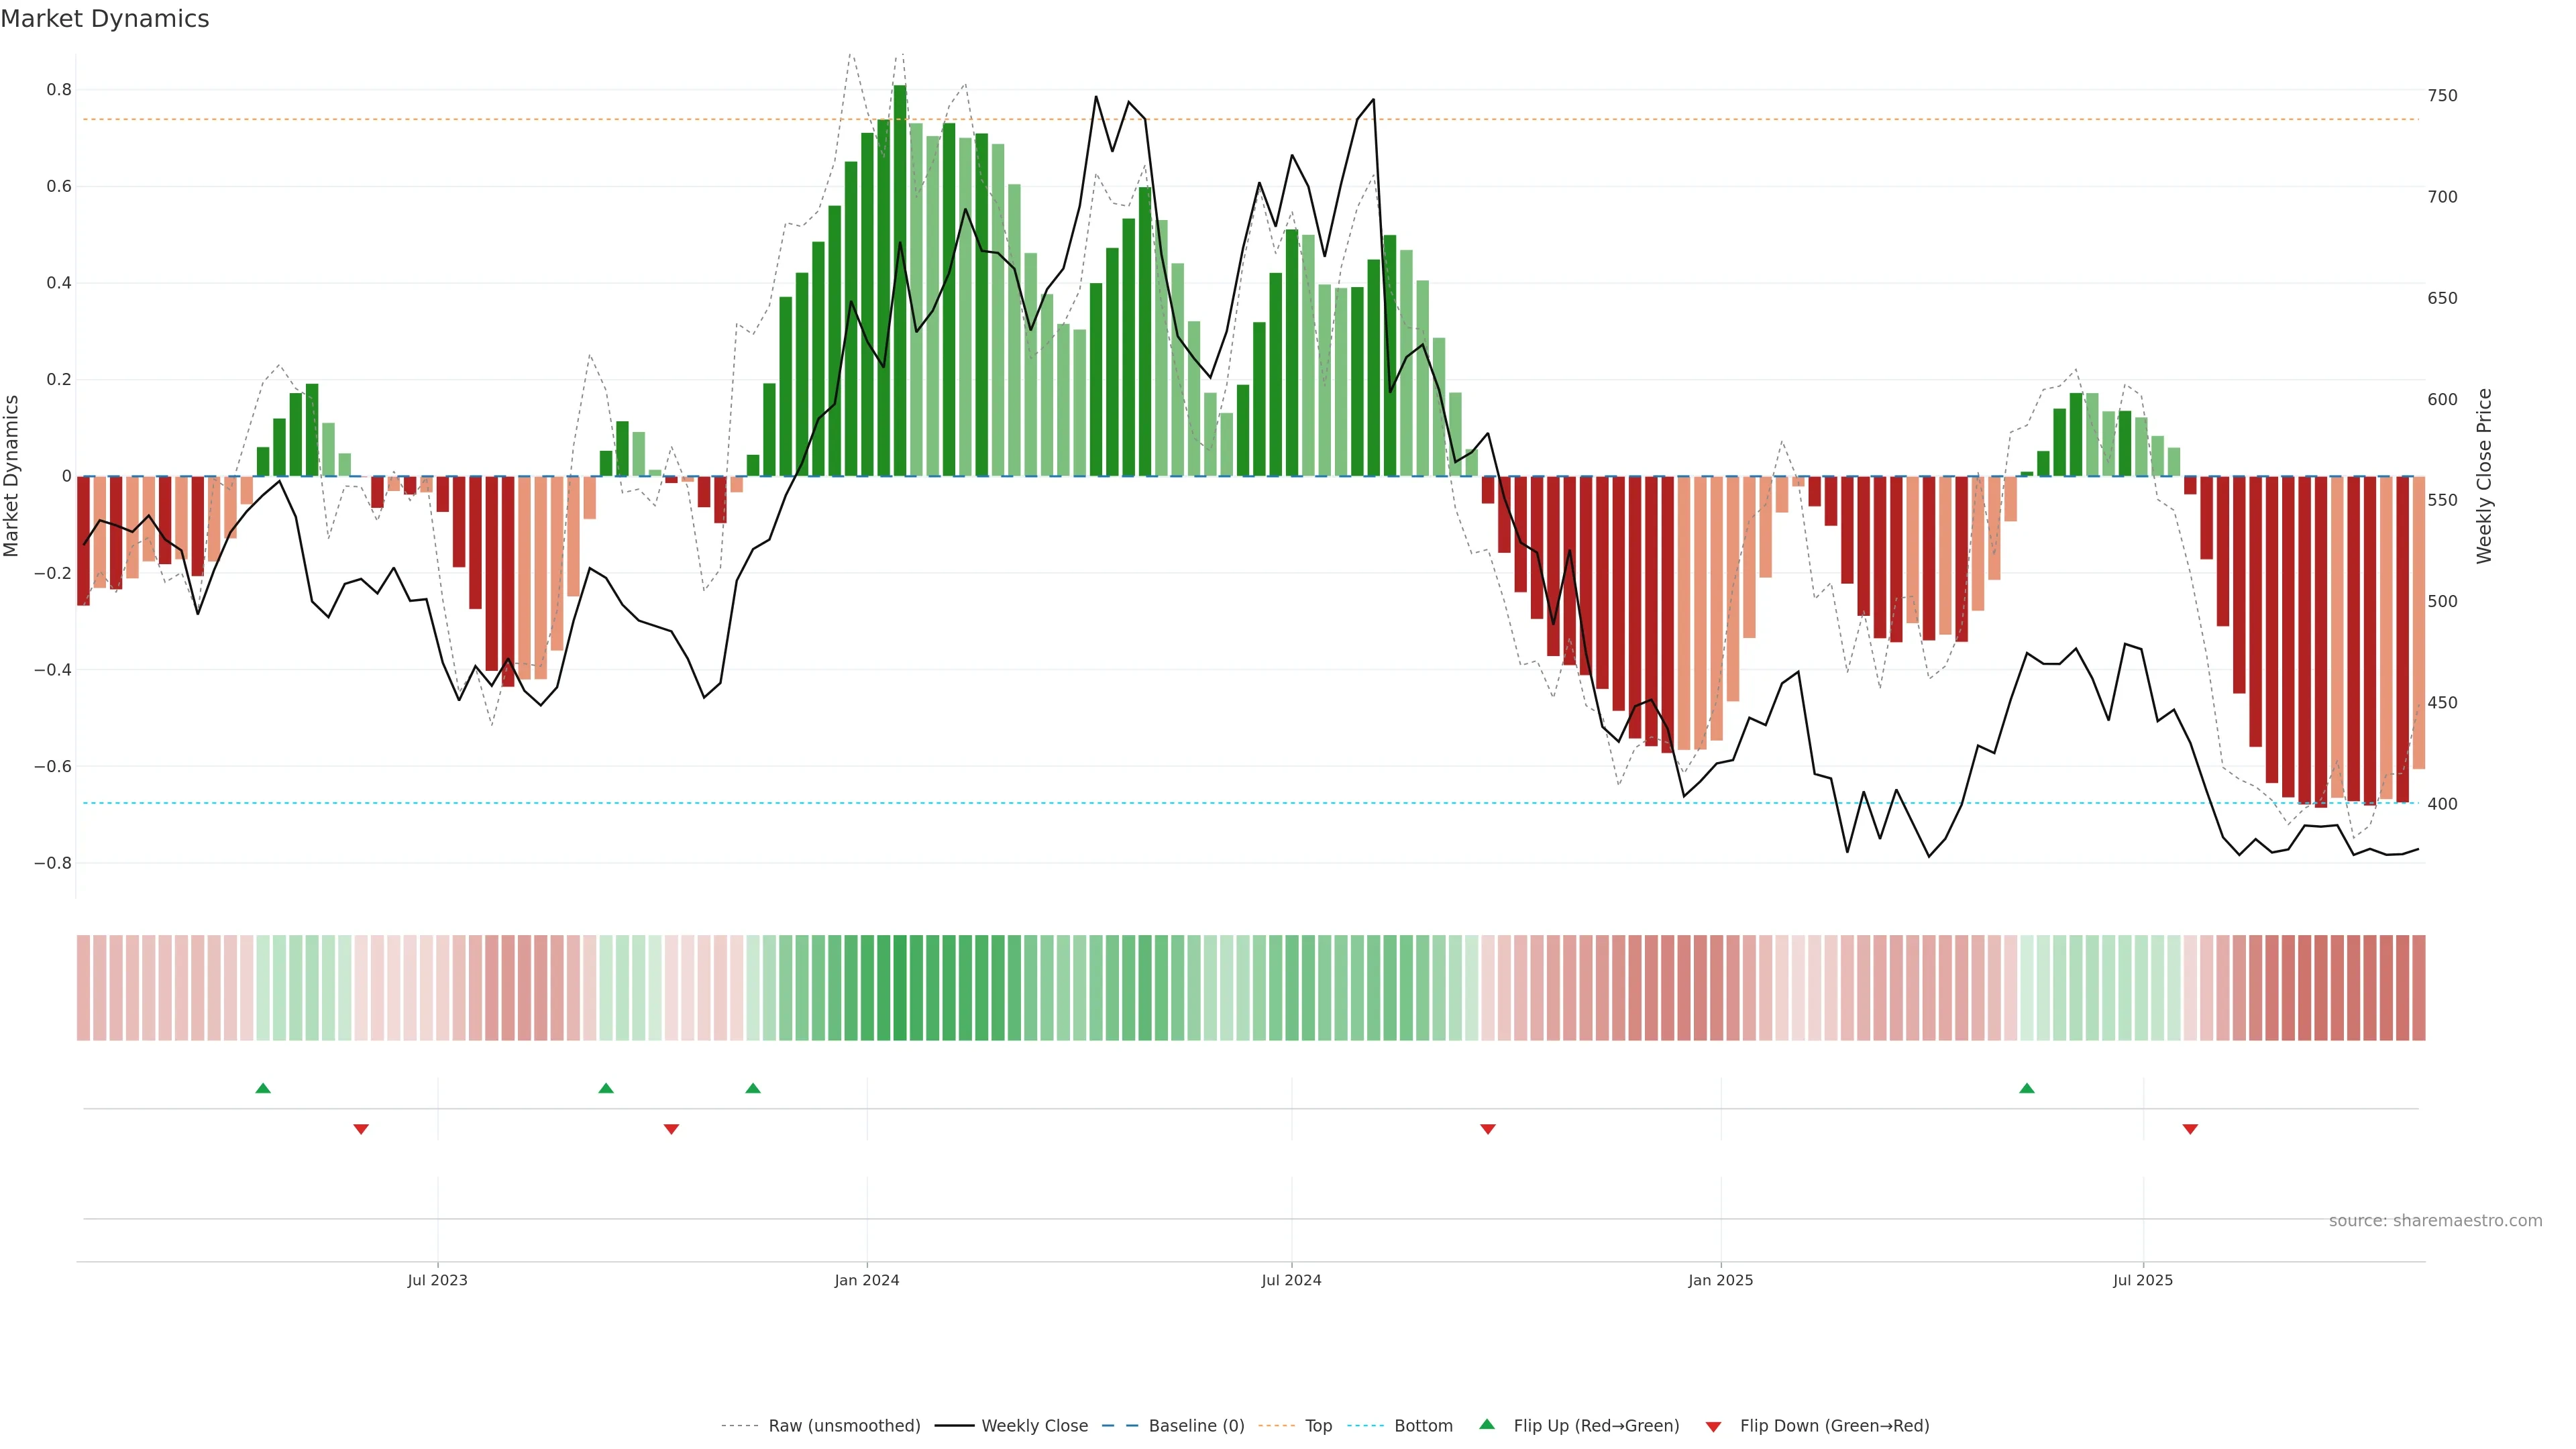The height and width of the screenshot is (1449, 2576).
Task: Click the Flip Down red triangle legend icon
Action: (1713, 1427)
